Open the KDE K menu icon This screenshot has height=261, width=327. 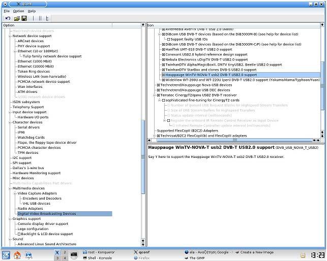[x=6, y=255]
